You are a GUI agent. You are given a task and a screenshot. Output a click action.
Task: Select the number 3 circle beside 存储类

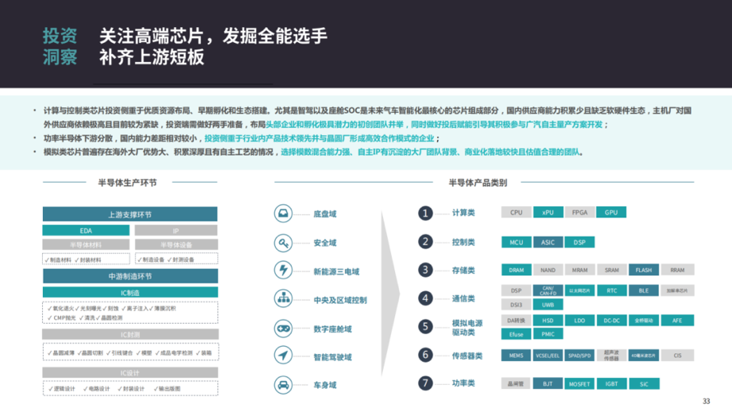[x=425, y=270]
